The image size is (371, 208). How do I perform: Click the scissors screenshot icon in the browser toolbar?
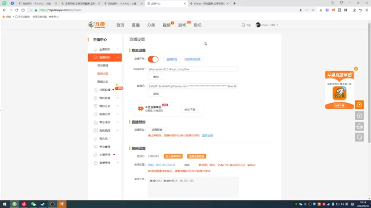point(321,10)
